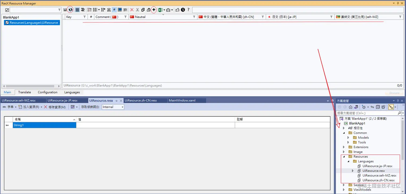
Task: Click the Solution Explorer search field
Action: tap(367, 113)
